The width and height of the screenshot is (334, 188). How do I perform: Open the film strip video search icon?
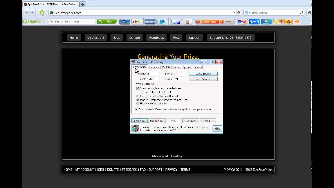(125, 22)
